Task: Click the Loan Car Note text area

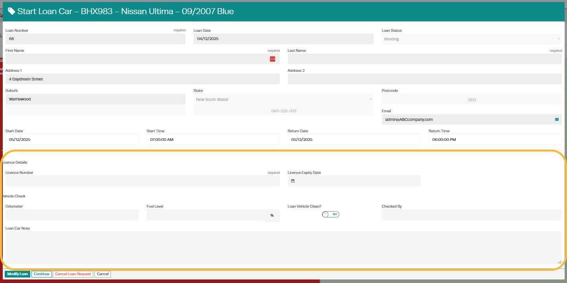Action: pyautogui.click(x=283, y=247)
